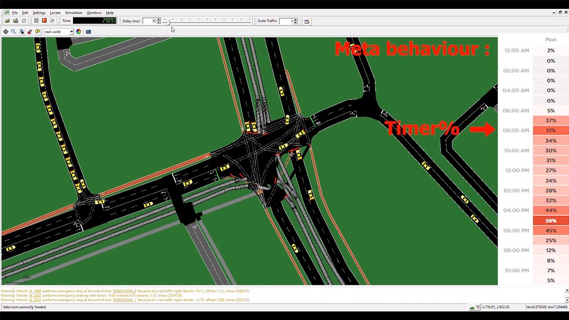This screenshot has width=569, height=320.
Task: Click the Scale Traffic input field
Action: (x=286, y=21)
